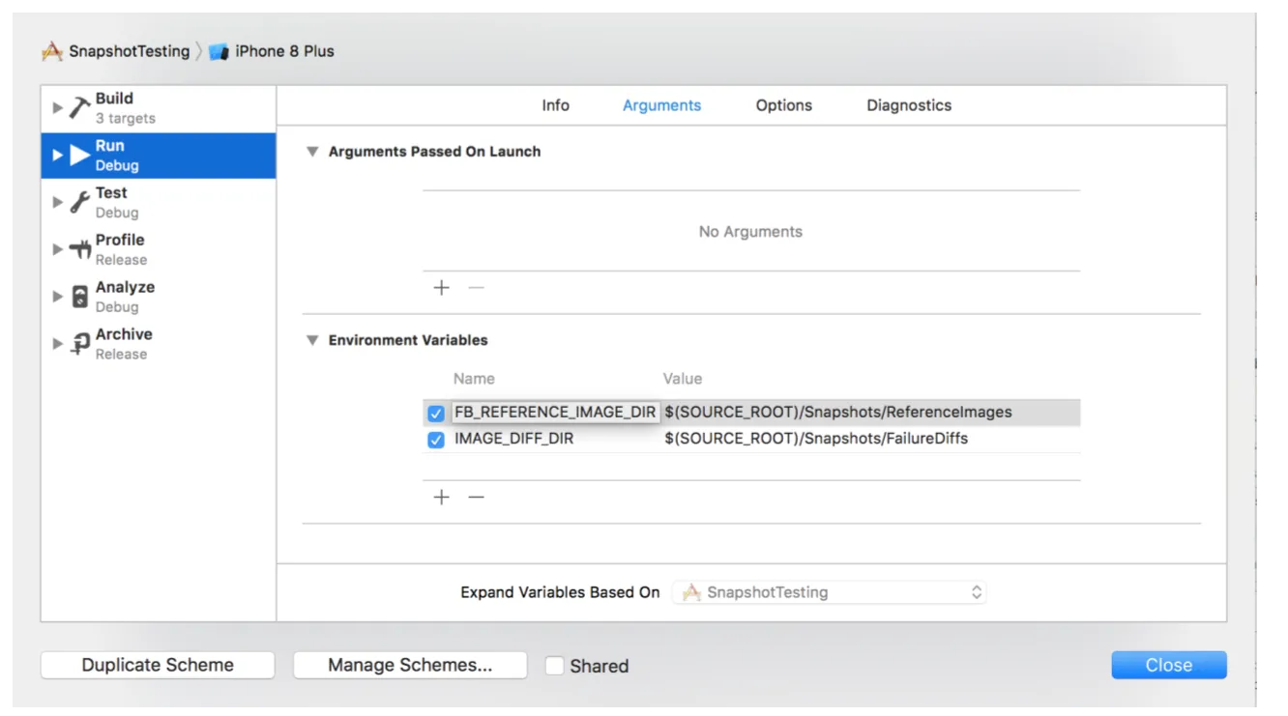Disable the IMAGE_DIFF_DIR variable checkbox
This screenshot has height=716, width=1288.
click(436, 440)
